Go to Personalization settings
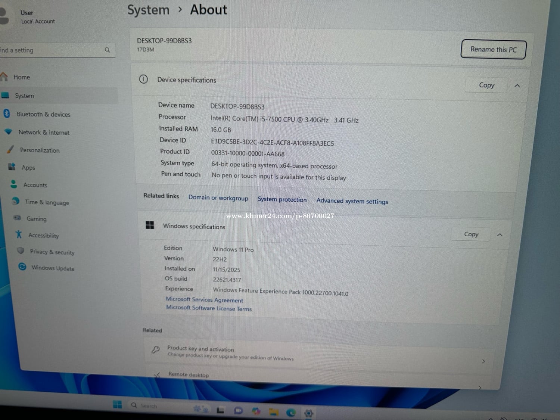 40,150
